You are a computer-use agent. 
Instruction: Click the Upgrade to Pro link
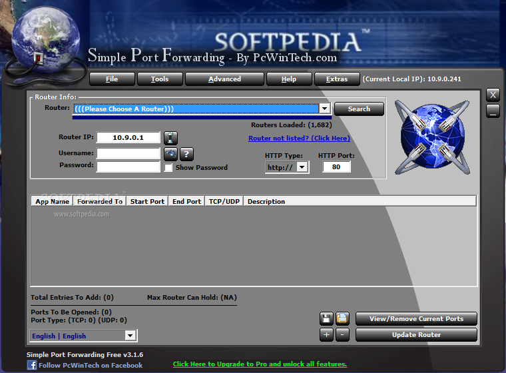pos(260,364)
